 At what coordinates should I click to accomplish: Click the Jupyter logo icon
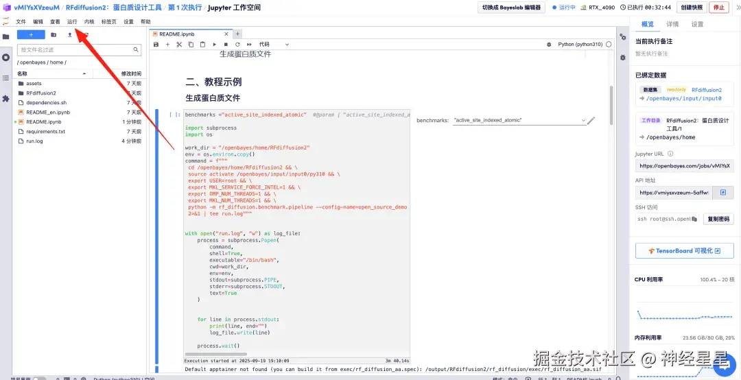click(x=6, y=22)
